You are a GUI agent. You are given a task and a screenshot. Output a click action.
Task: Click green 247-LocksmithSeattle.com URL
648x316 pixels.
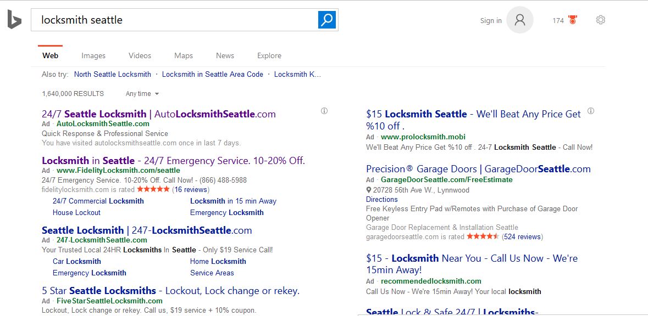click(102, 240)
